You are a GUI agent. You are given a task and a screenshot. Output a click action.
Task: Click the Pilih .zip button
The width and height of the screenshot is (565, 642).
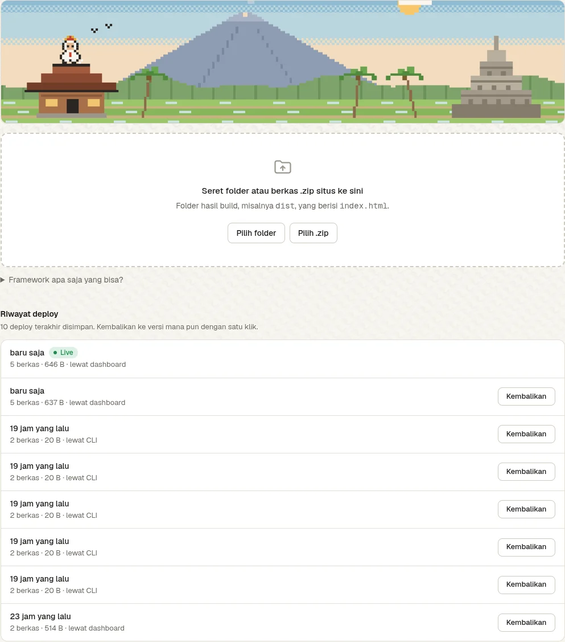313,233
